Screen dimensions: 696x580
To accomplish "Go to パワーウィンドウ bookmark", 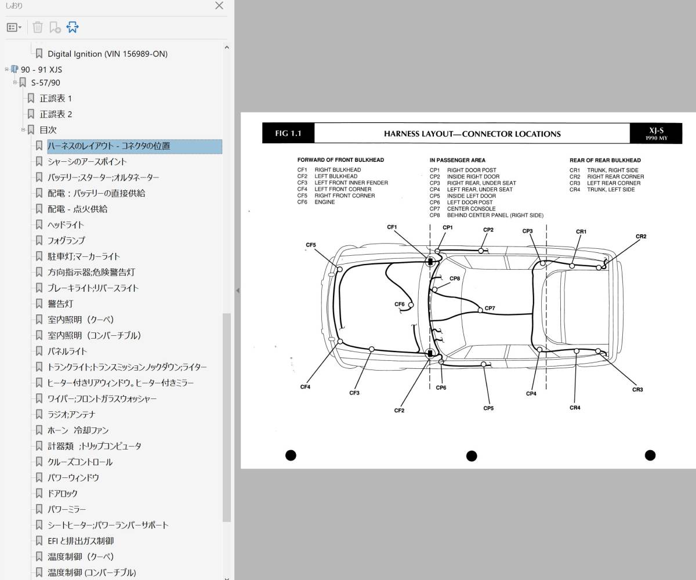I will tap(73, 478).
